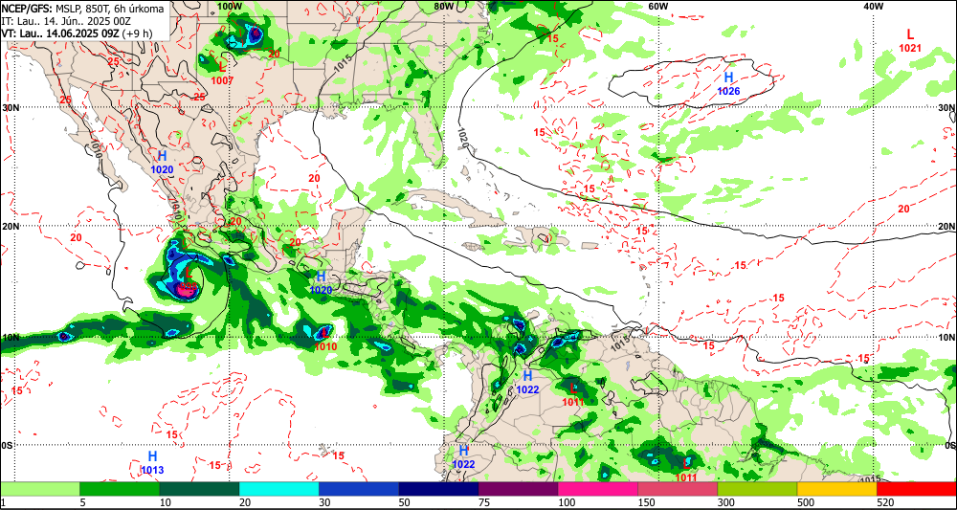Click the 'NCEP/GFS: MSLP, 850T, 6h úrkoma' title
Image resolution: width=957 pixels, height=510 pixels.
point(82,9)
